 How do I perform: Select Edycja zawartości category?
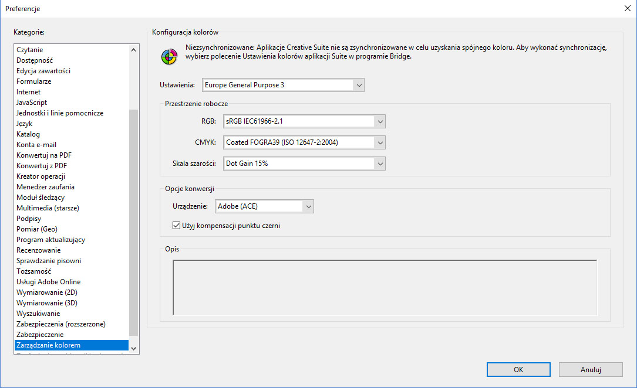[72, 70]
